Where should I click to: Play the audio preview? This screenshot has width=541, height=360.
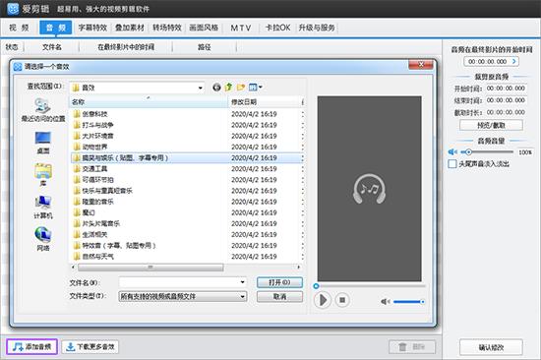click(x=323, y=300)
